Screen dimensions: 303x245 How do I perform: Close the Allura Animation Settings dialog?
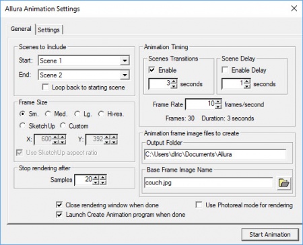point(294,9)
